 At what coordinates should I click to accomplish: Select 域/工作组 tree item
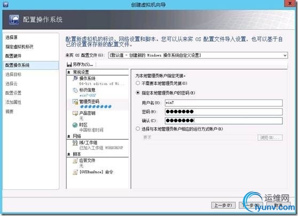point(98,145)
